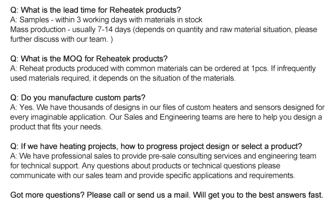Click 'Our Sales and Engineering teams' sentence
332x219 pixels.
[x=216, y=117]
